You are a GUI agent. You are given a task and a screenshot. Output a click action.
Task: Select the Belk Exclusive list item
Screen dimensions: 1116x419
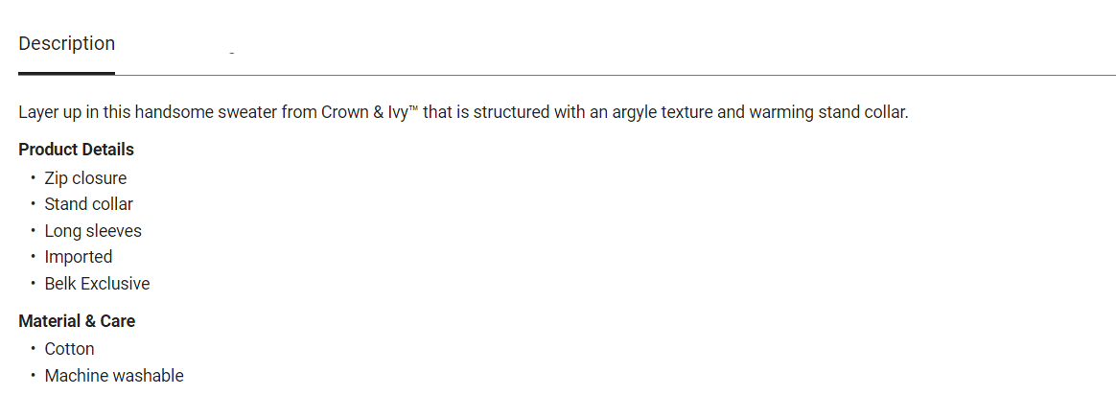(97, 284)
